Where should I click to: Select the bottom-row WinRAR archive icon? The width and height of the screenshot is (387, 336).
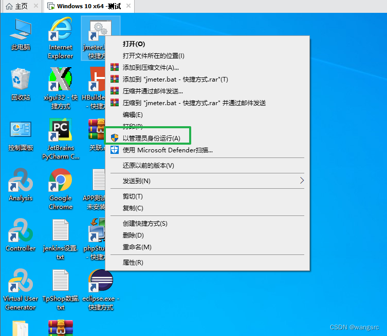[x=61, y=328]
